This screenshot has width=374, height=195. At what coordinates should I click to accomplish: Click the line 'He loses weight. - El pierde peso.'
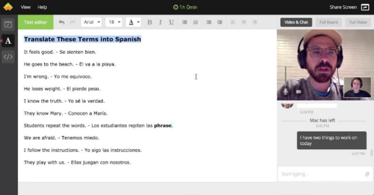[x=62, y=89]
